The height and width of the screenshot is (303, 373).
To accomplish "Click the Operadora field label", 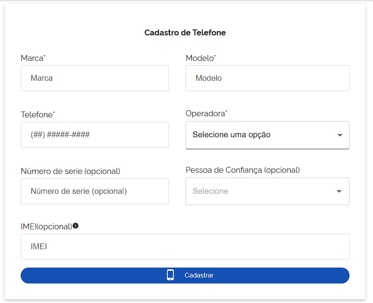I will pyautogui.click(x=206, y=113).
